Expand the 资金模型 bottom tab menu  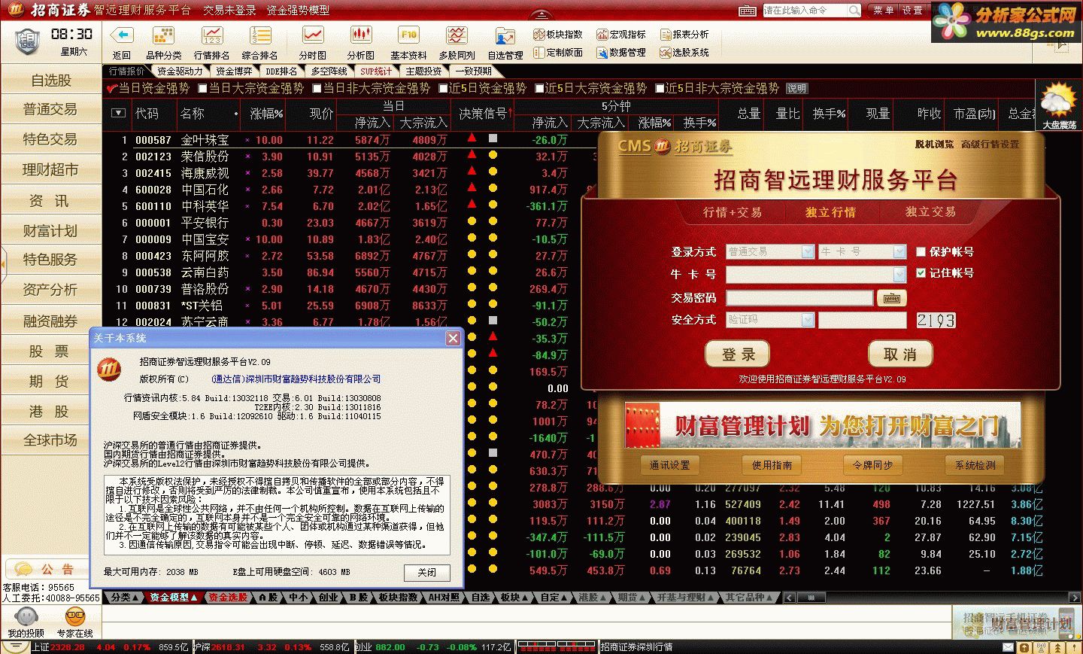click(x=173, y=597)
